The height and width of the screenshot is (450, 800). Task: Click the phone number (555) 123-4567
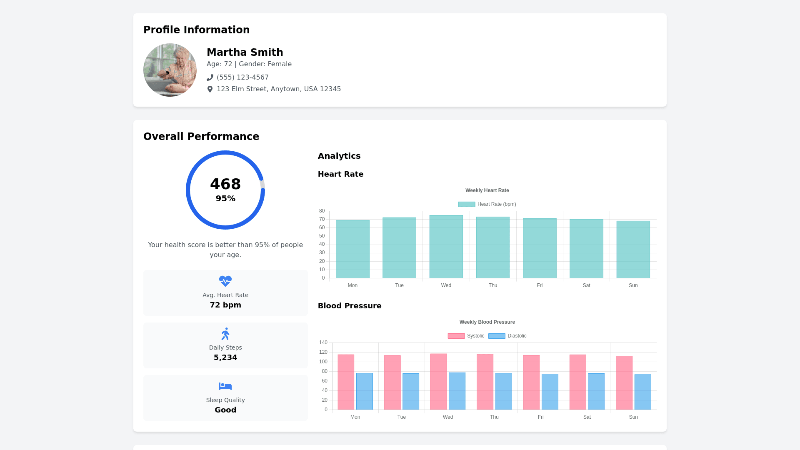point(242,77)
